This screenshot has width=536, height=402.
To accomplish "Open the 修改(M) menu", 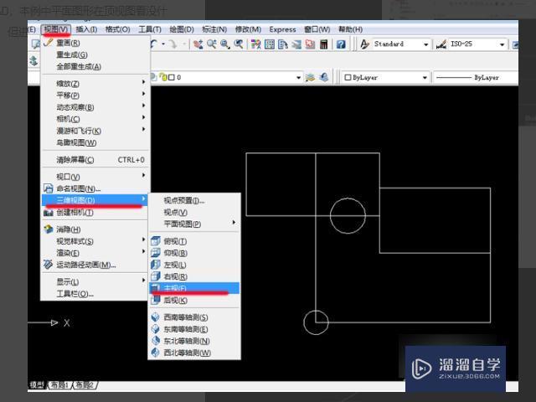I will pos(248,29).
